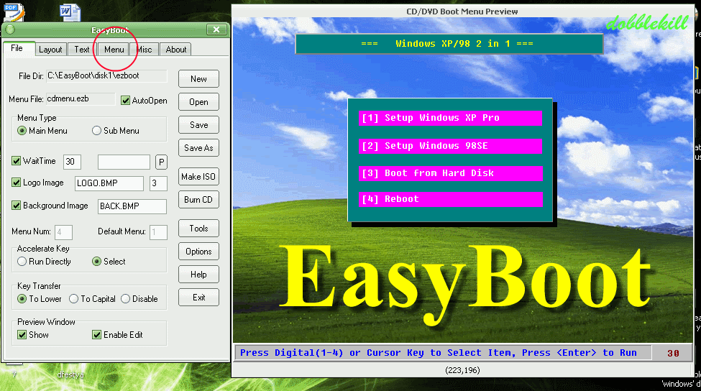Select '[1] Setup Windows XP Pro' in preview
The height and width of the screenshot is (391, 701).
point(450,118)
